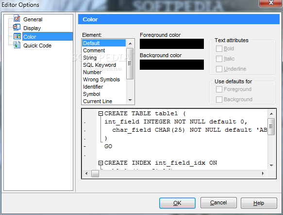Click preview vertical scroll down arrow

tap(271, 165)
